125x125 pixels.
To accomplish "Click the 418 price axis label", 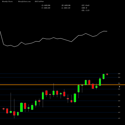I will point(119,118).
